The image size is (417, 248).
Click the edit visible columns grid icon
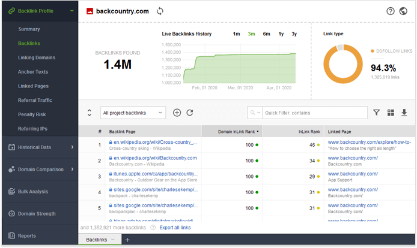pos(391,113)
